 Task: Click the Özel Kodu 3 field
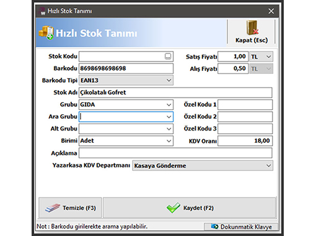click(245, 129)
